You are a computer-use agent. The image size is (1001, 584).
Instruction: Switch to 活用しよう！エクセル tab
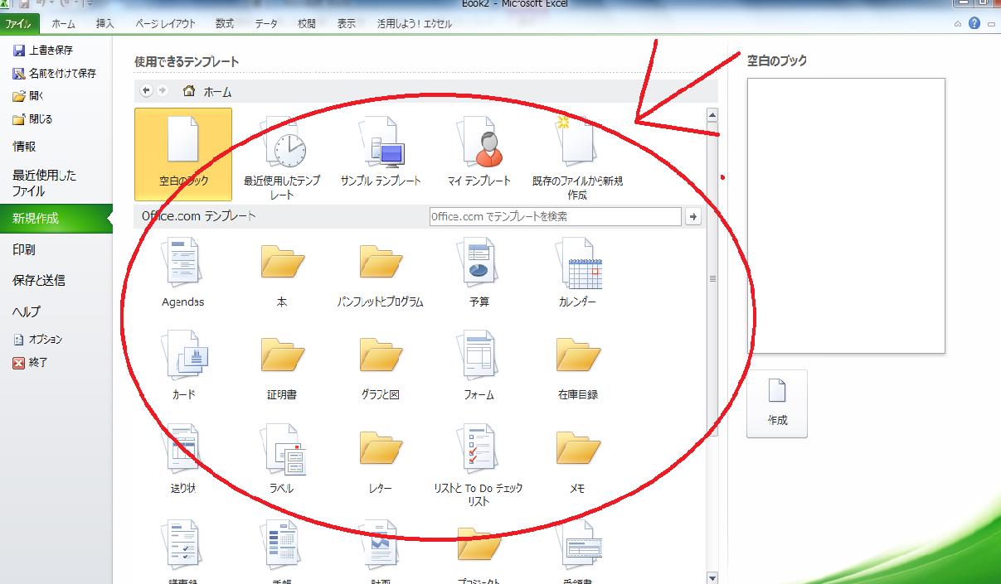coord(415,24)
